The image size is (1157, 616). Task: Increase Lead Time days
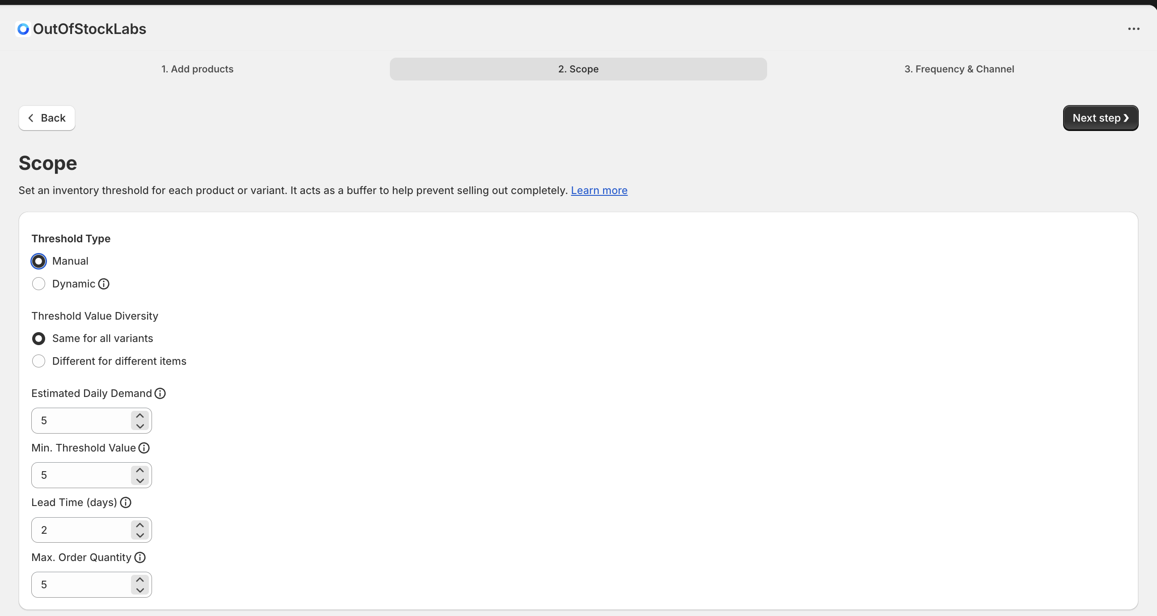[x=140, y=525]
